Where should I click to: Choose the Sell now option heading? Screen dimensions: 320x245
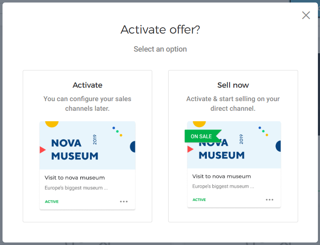pos(233,85)
